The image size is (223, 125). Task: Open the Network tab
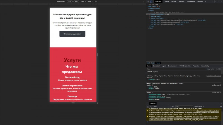click(181, 2)
